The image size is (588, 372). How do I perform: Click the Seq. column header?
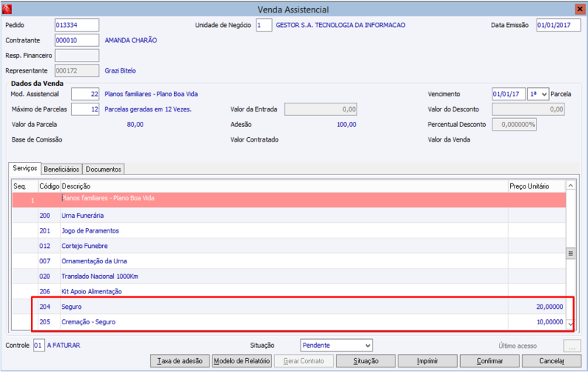pos(25,186)
